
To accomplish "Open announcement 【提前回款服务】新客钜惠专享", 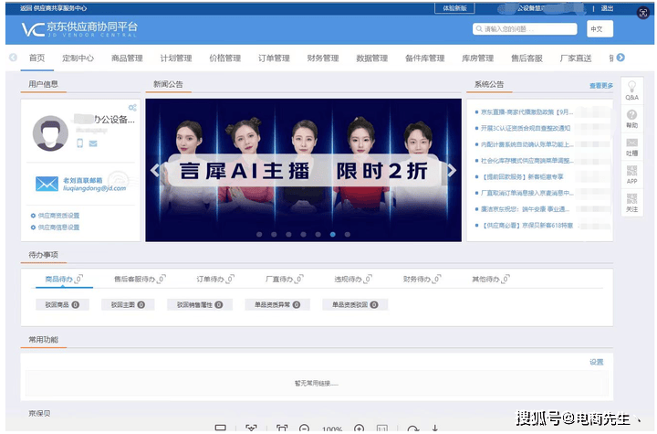I will click(x=522, y=176).
